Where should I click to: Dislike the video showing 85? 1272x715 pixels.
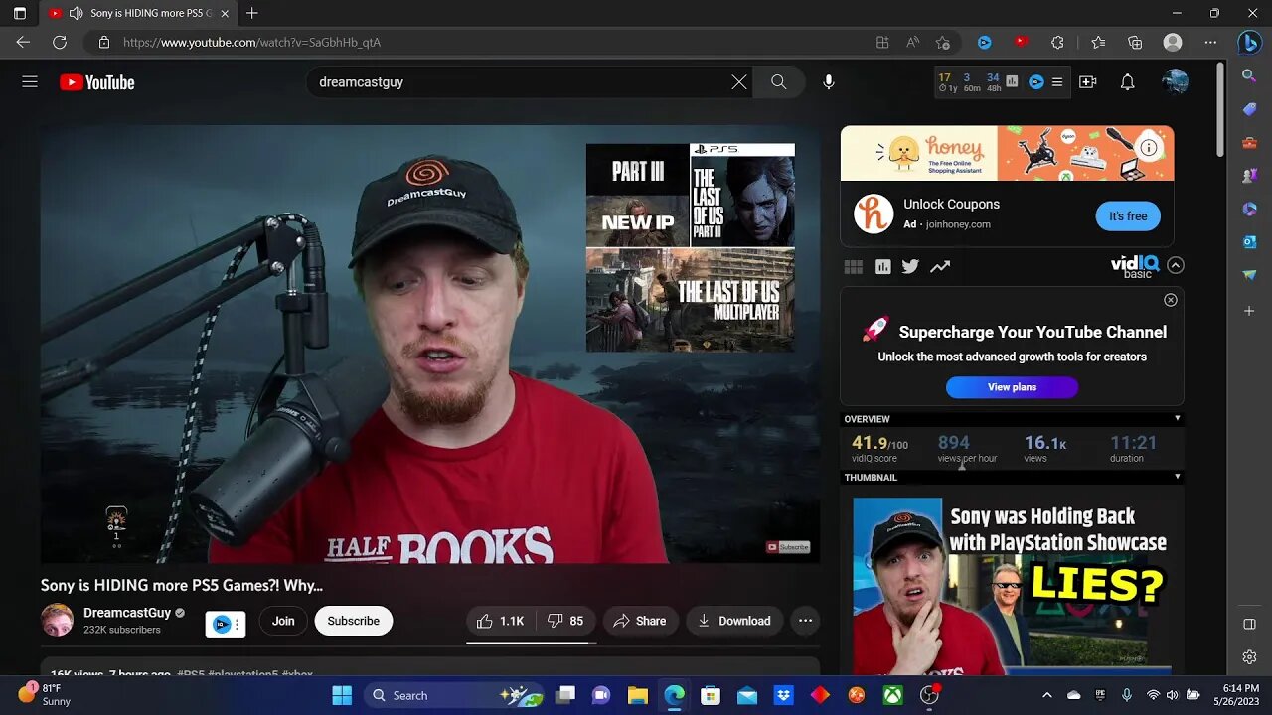[566, 621]
